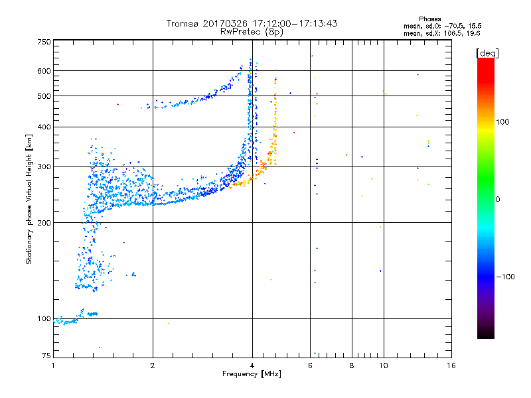
Task: Click the y-axis tick label '100'
Action: pos(44,318)
